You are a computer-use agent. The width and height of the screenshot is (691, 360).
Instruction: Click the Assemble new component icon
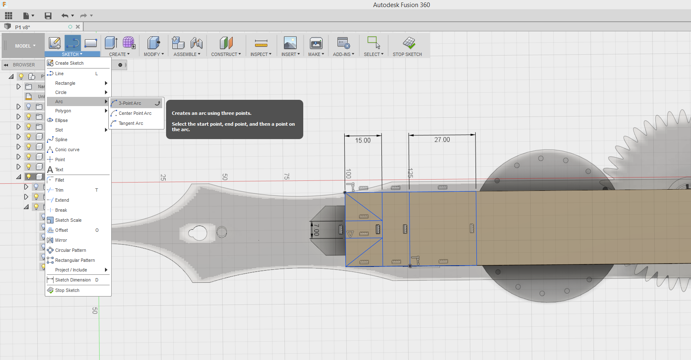tap(178, 43)
